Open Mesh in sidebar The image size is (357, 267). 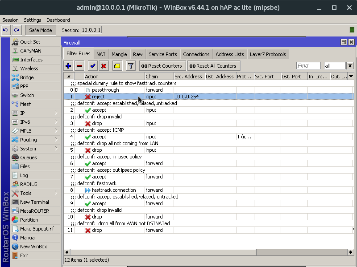tap(36, 104)
